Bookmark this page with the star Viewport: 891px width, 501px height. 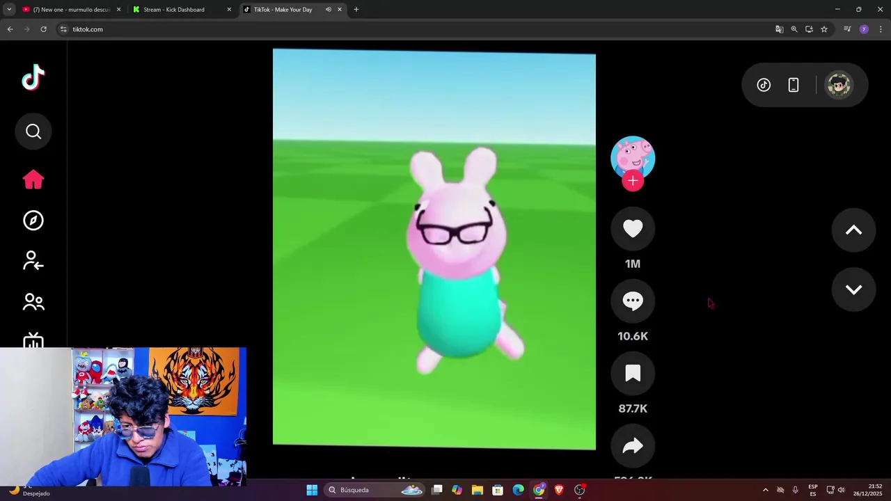[824, 29]
